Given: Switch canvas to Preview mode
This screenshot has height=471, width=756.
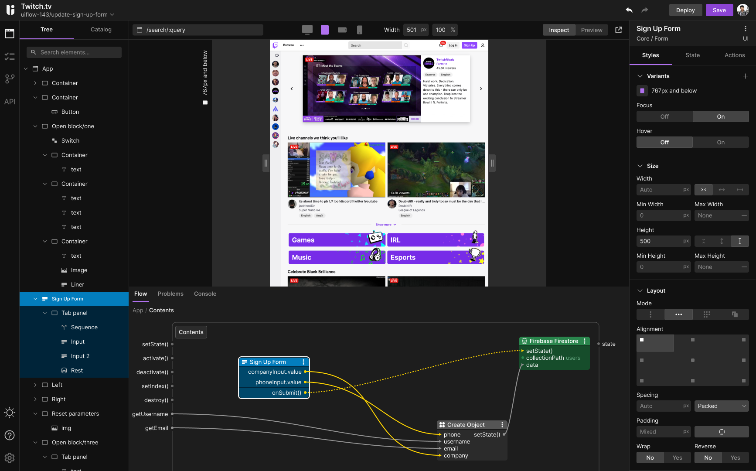Looking at the screenshot, I should pyautogui.click(x=592, y=30).
